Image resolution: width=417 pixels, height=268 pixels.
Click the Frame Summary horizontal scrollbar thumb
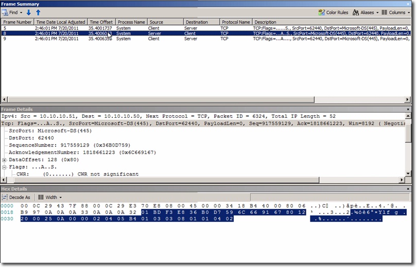point(161,100)
